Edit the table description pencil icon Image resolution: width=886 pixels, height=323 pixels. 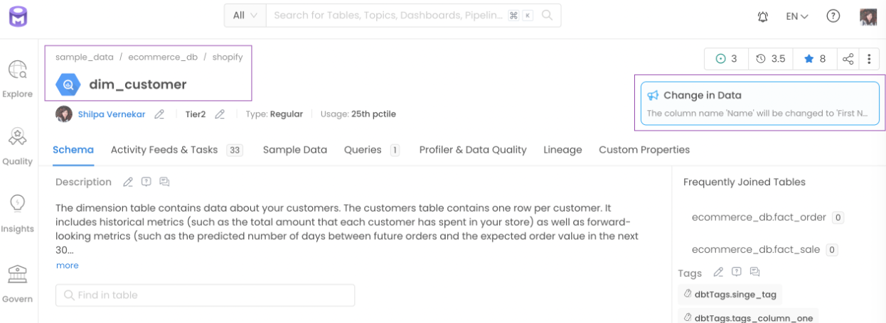coord(128,182)
